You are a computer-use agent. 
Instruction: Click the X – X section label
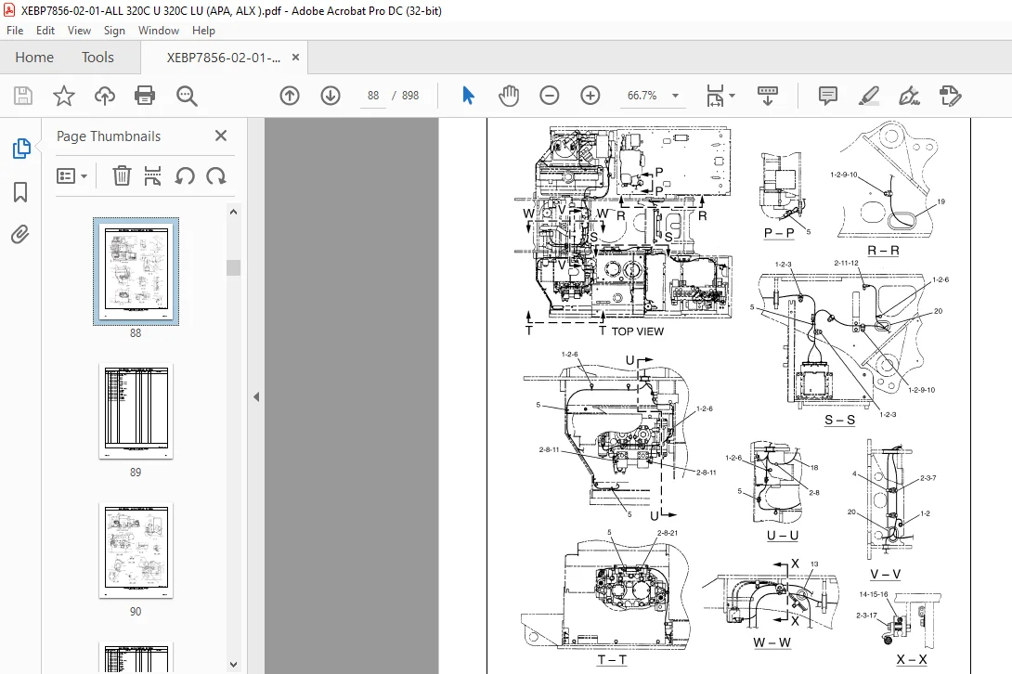click(912, 659)
